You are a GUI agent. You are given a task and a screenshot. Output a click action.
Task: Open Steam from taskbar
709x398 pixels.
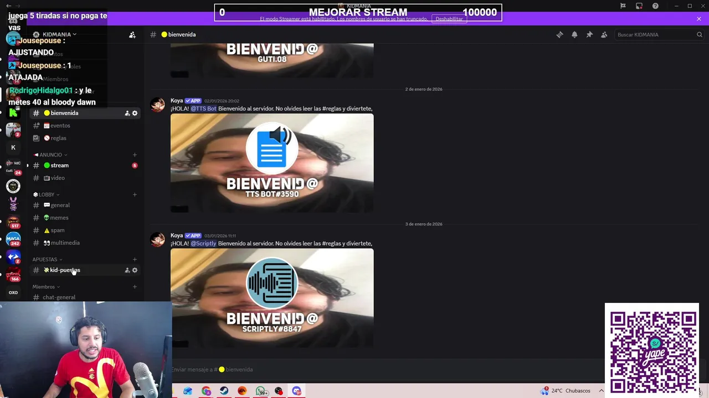[x=224, y=391]
